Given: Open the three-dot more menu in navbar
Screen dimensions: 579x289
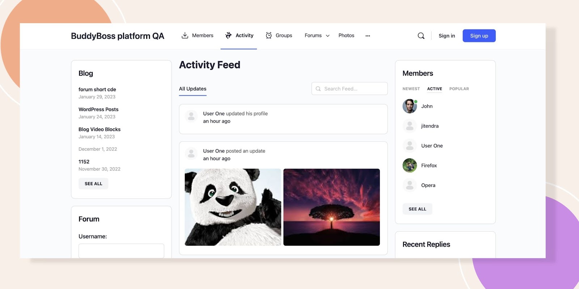Looking at the screenshot, I should [x=368, y=36].
